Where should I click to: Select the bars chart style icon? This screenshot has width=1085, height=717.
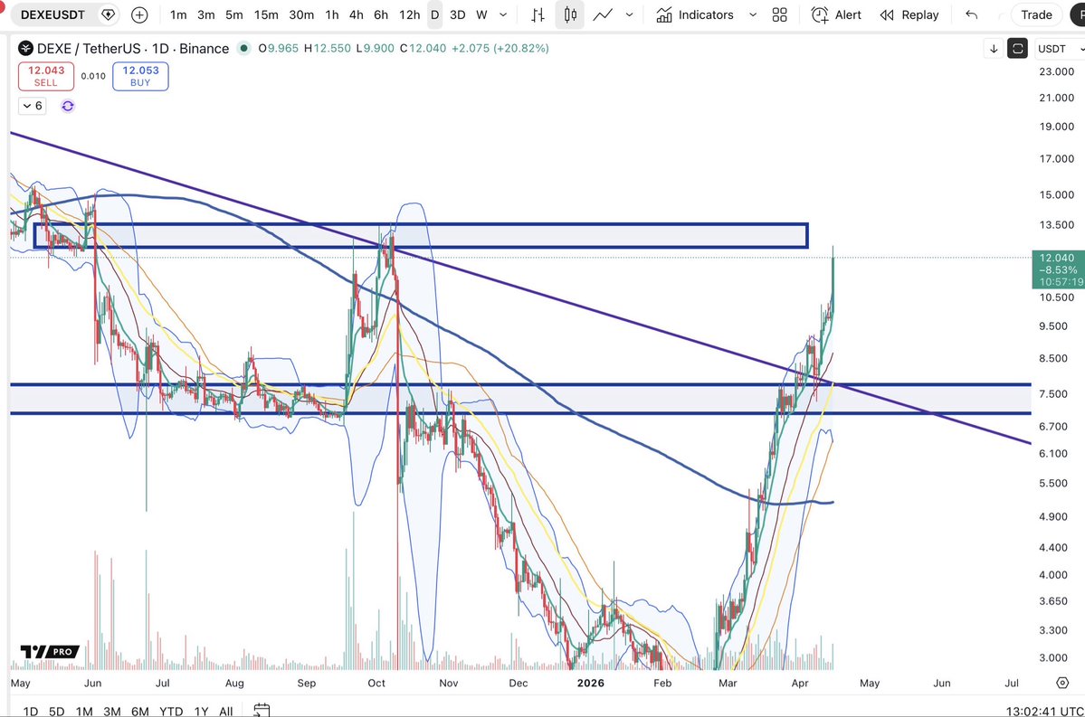(x=538, y=14)
